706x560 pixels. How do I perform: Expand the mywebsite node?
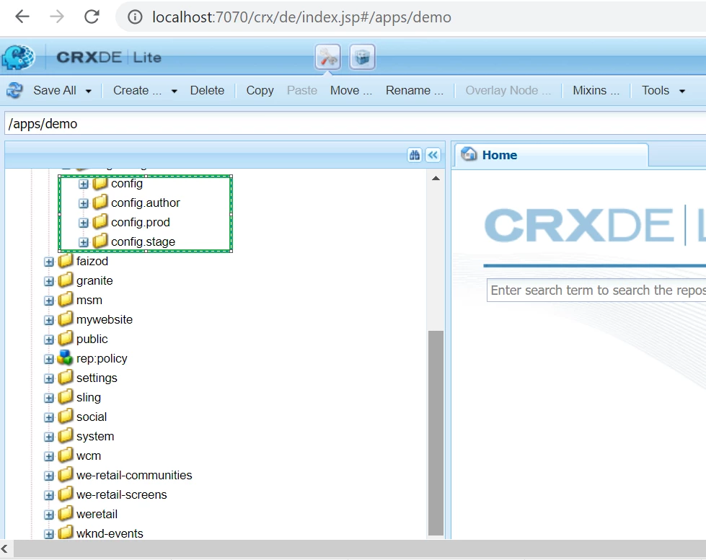(48, 320)
